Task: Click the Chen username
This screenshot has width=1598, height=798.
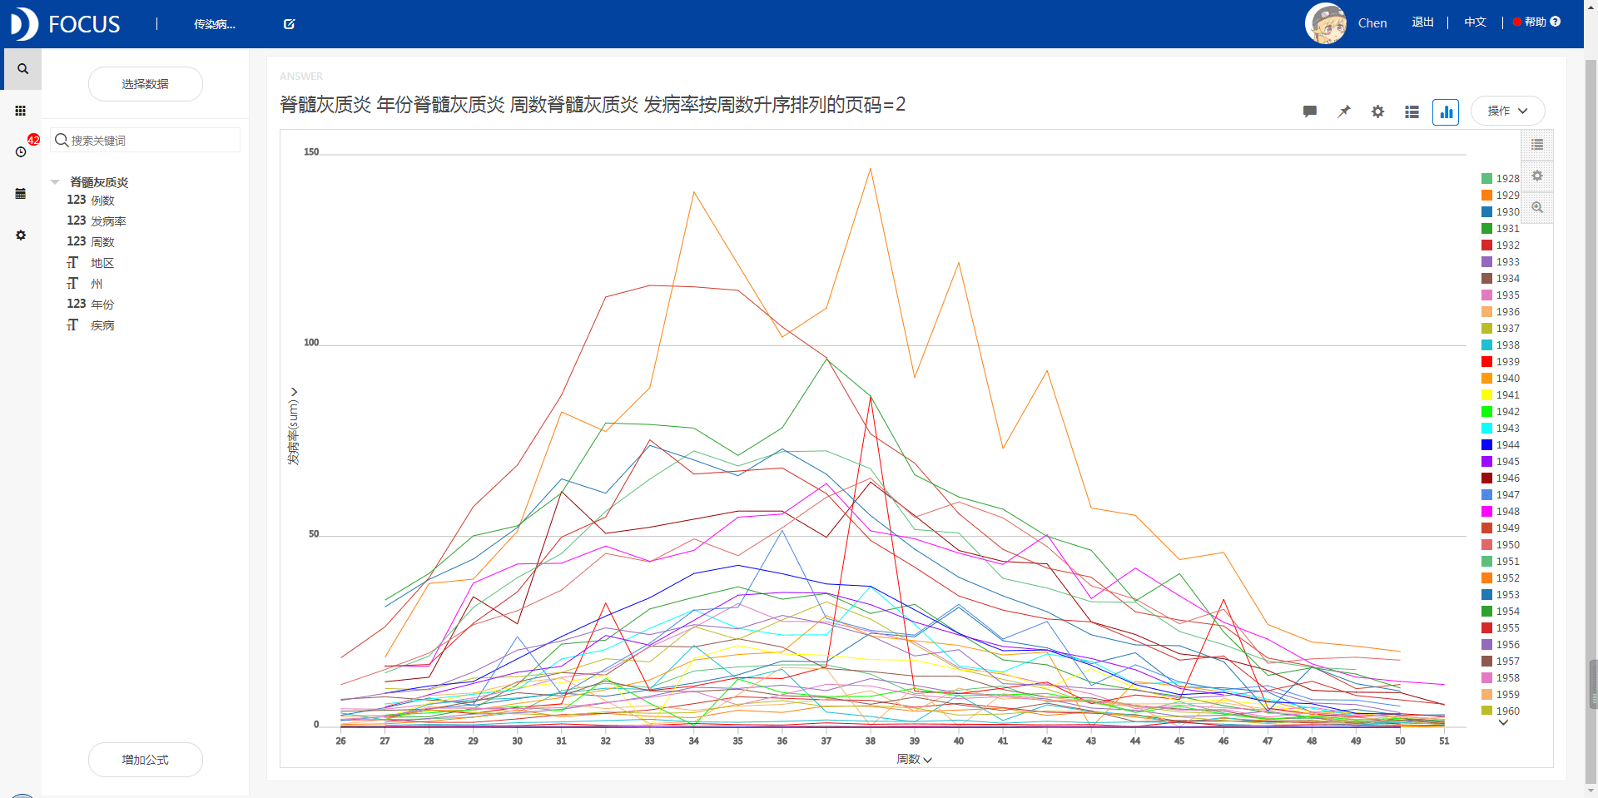Action: pos(1372,23)
